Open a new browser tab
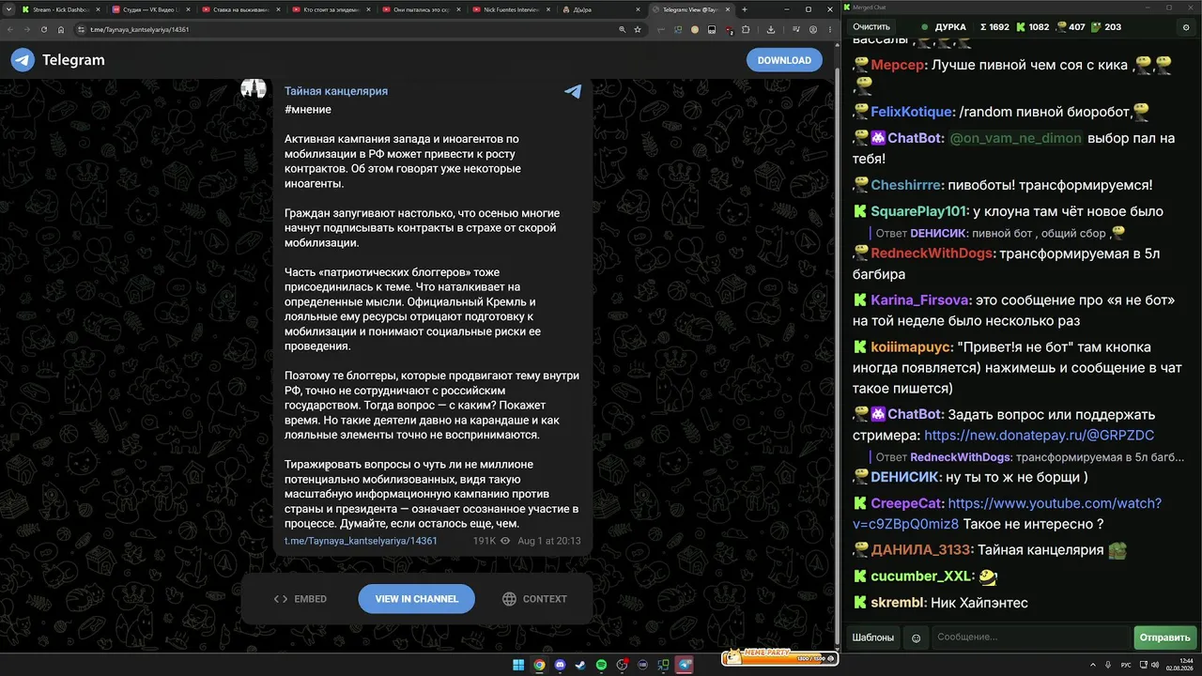The width and height of the screenshot is (1202, 676). 745,9
